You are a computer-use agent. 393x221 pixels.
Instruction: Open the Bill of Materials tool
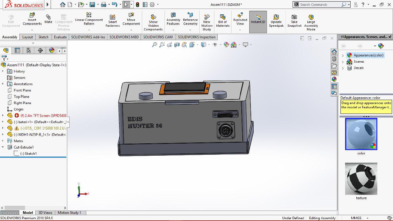click(223, 21)
